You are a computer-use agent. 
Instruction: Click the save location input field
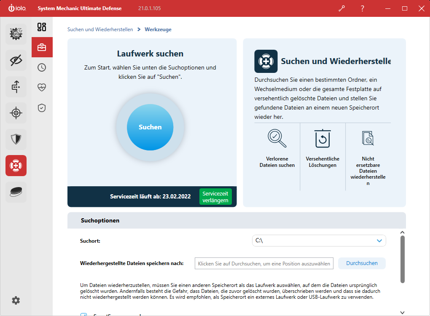point(264,263)
